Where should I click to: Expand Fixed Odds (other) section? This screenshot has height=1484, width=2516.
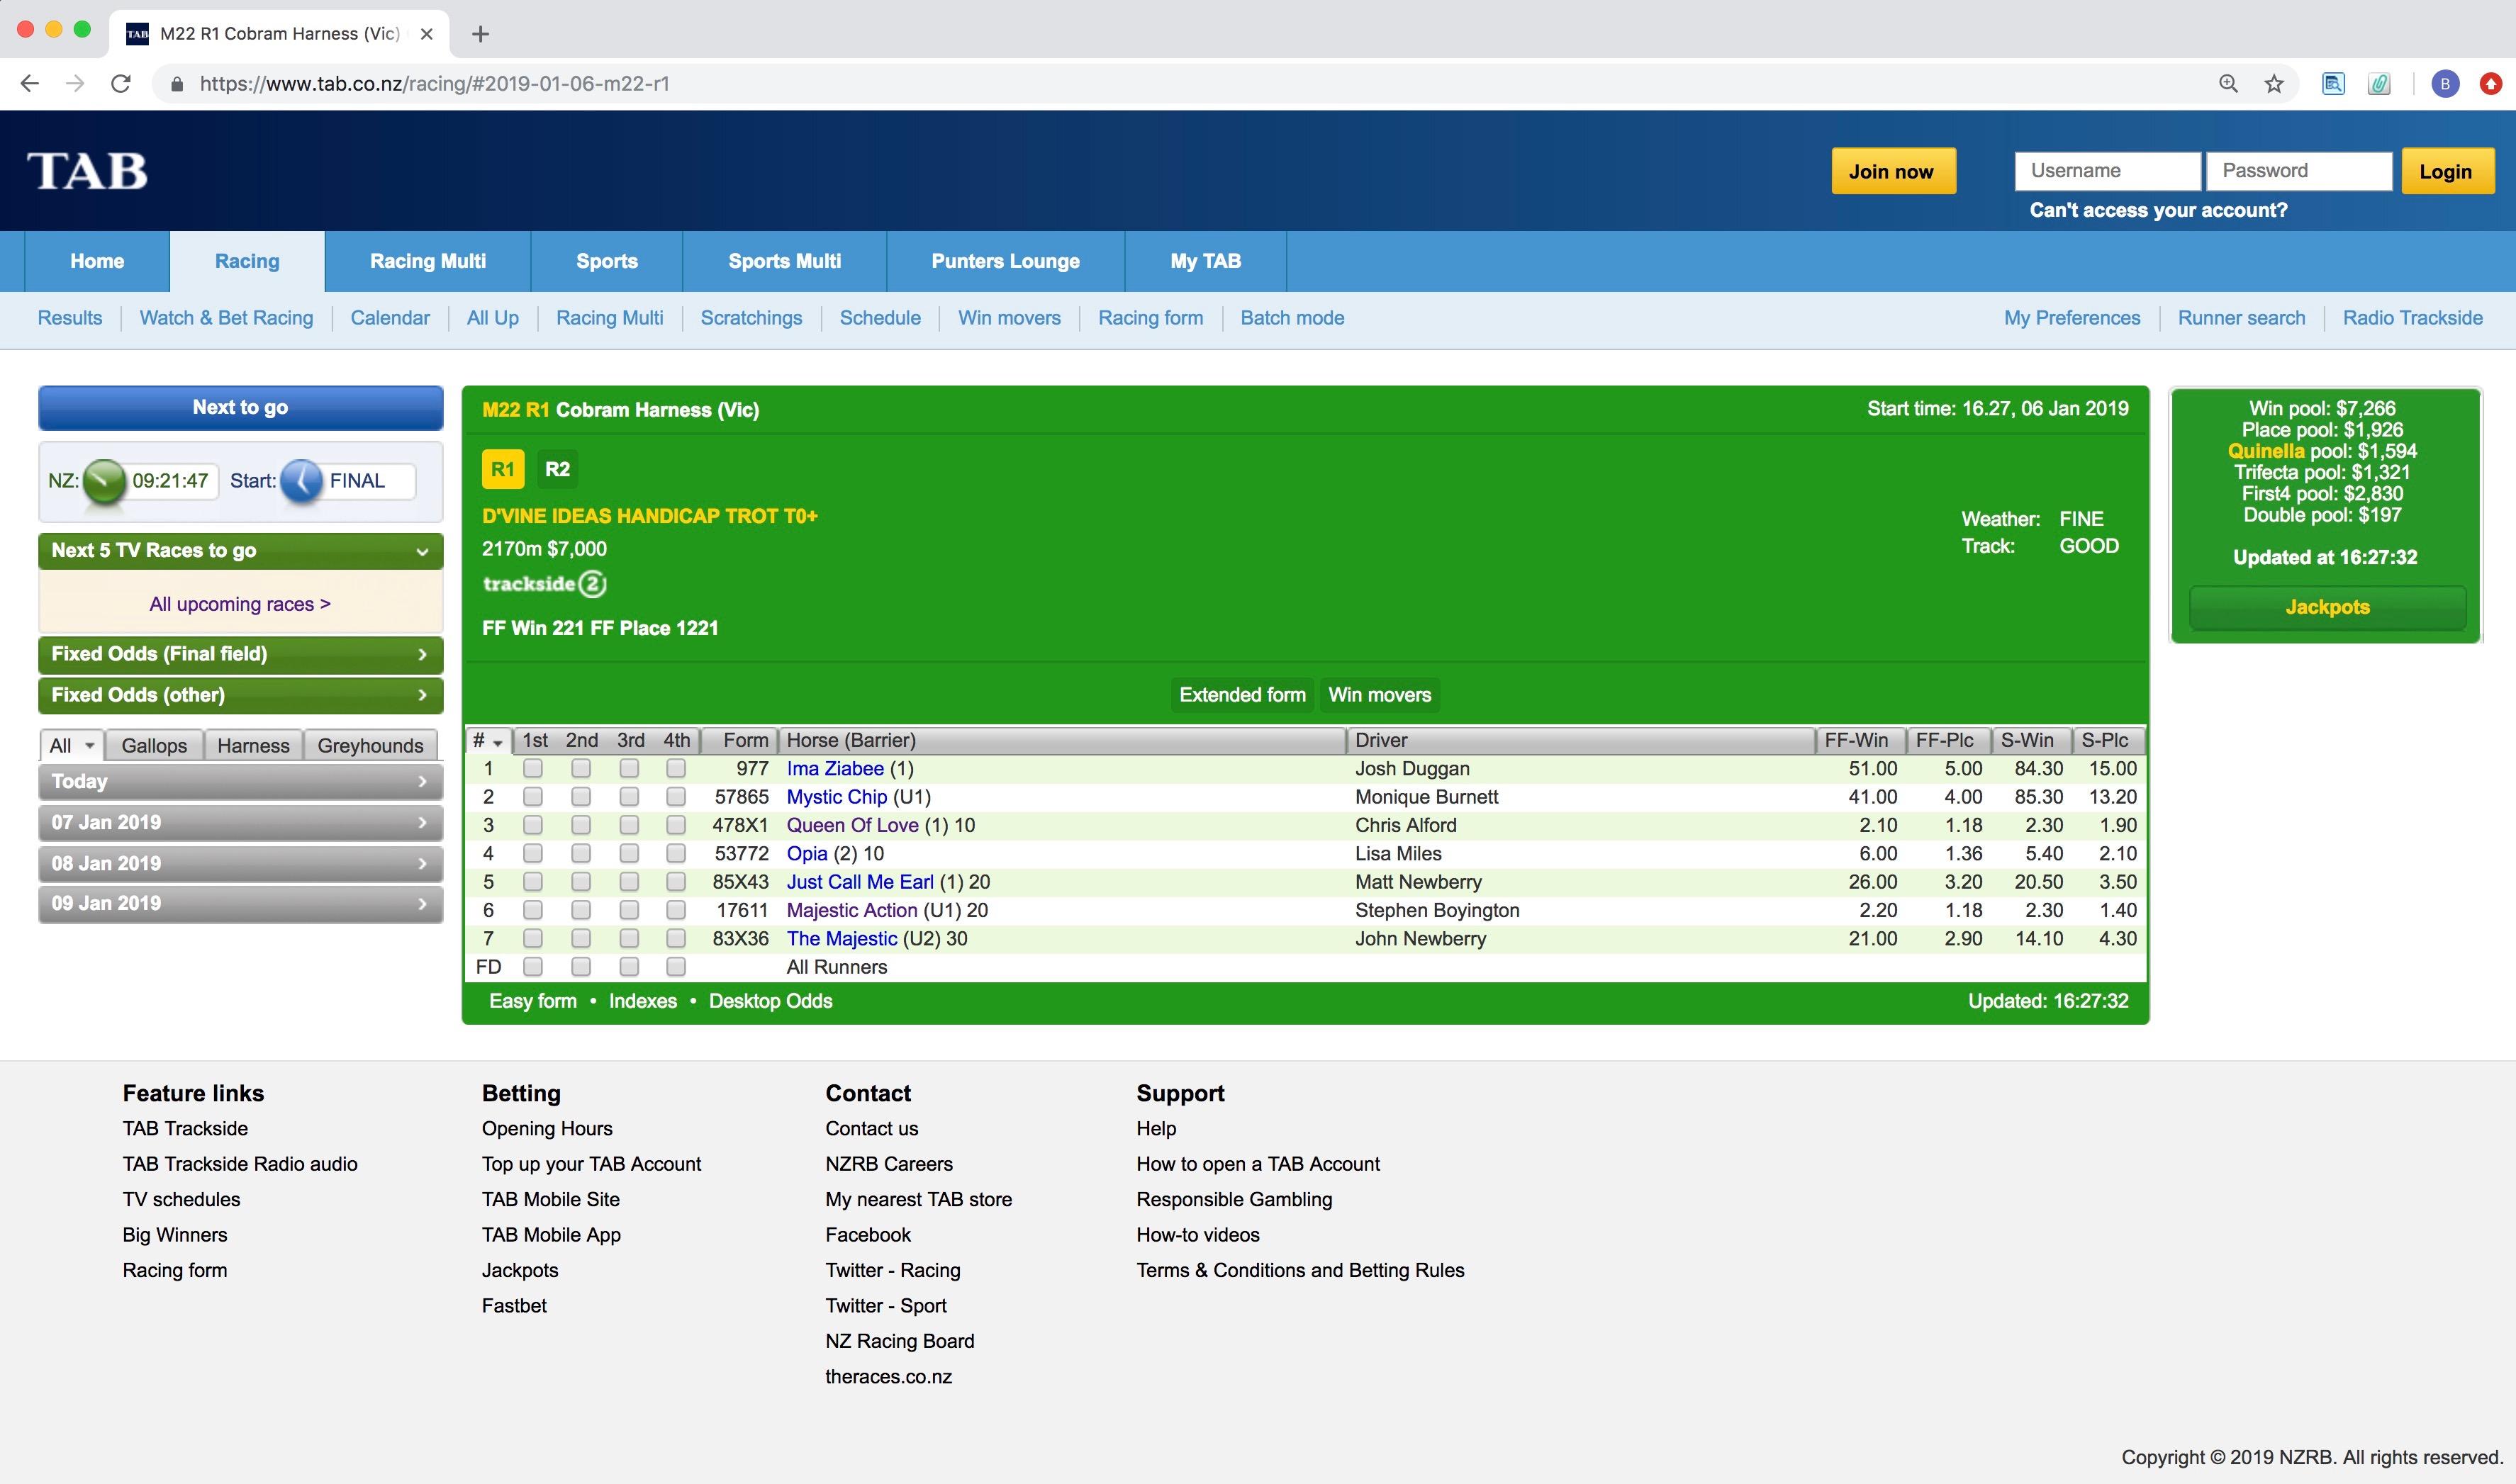tap(241, 695)
